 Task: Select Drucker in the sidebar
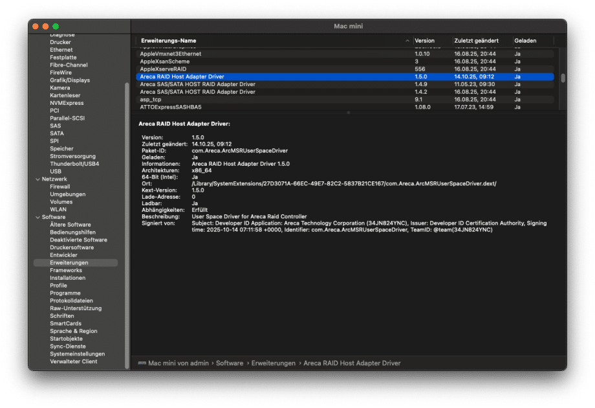point(60,42)
